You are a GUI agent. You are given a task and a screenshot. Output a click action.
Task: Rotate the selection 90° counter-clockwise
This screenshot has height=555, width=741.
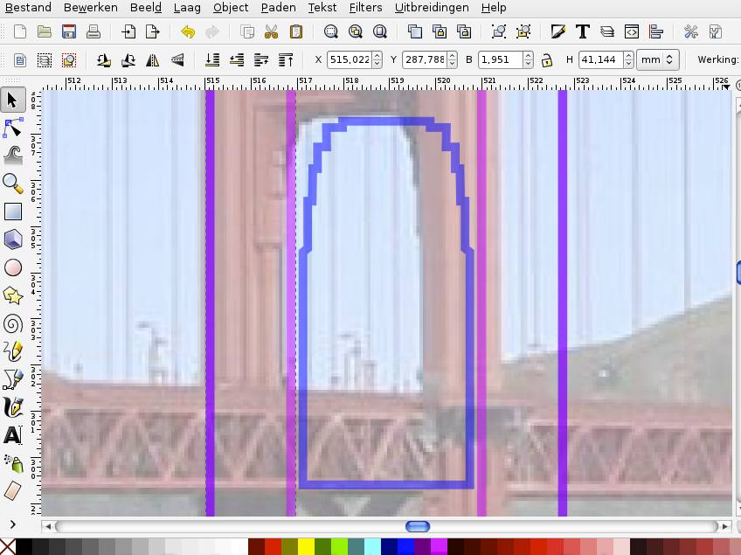click(104, 60)
